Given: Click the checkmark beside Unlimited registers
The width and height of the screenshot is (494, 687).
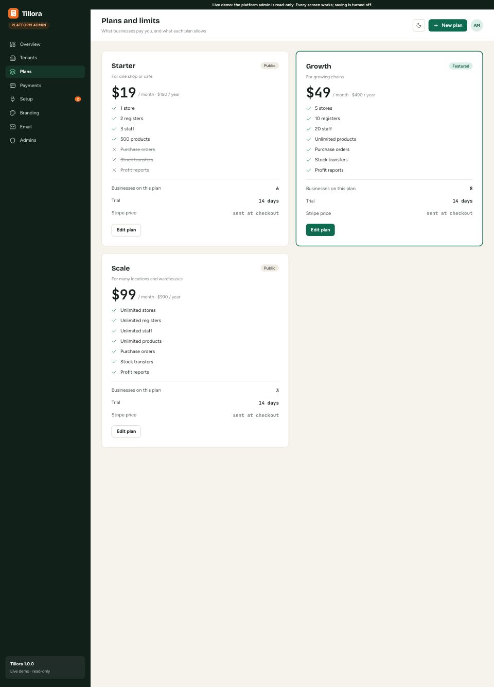Looking at the screenshot, I should pyautogui.click(x=114, y=321).
